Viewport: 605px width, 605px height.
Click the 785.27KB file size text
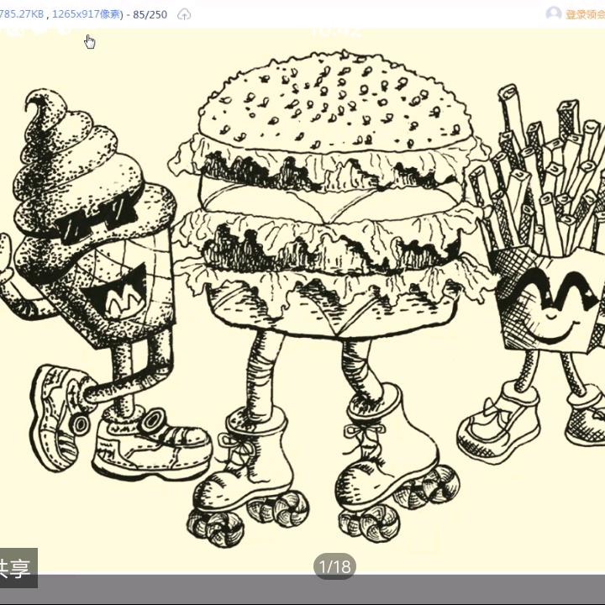tap(22, 14)
